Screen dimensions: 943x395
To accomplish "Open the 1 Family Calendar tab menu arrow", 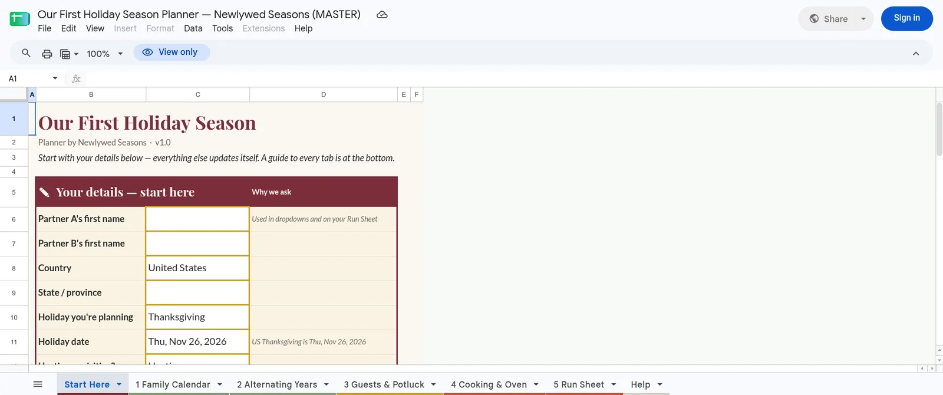I will [220, 384].
